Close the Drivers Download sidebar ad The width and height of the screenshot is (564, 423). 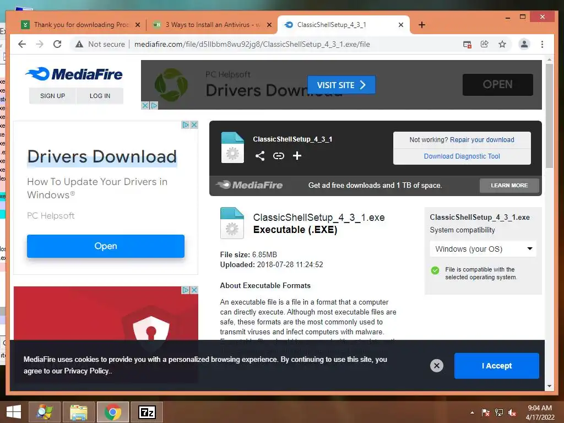click(194, 125)
